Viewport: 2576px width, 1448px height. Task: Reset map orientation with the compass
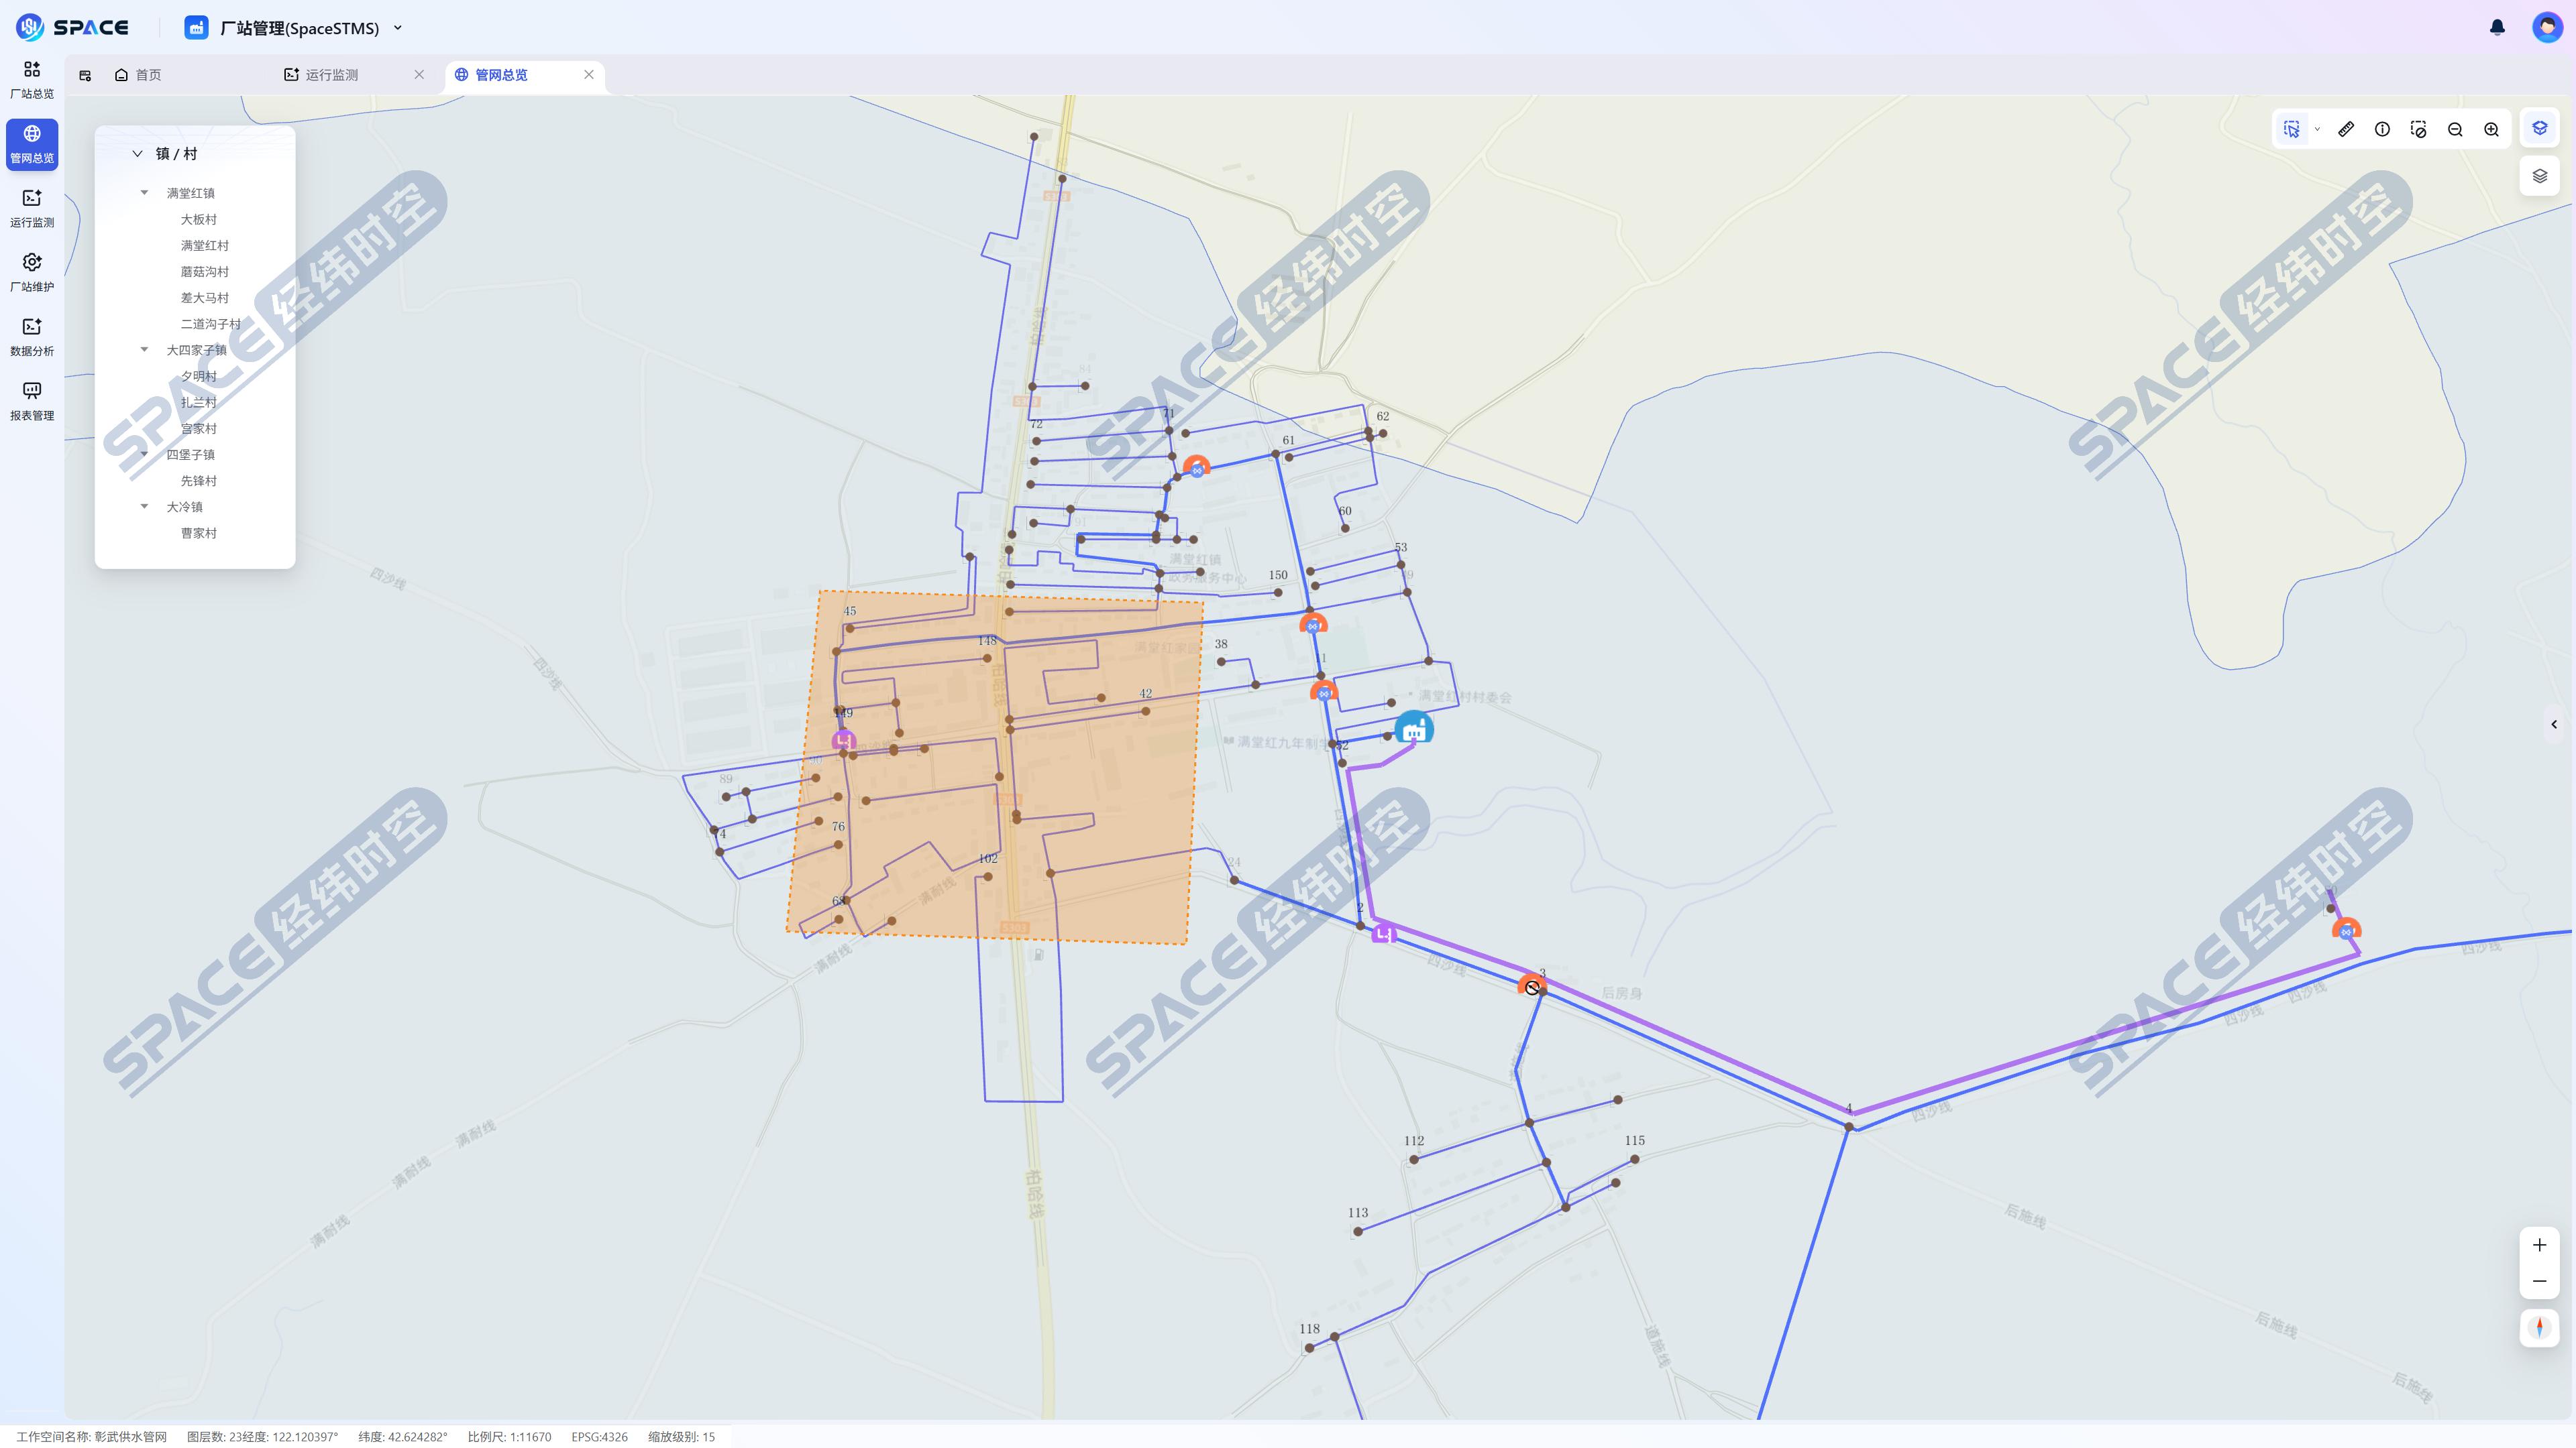pyautogui.click(x=2539, y=1327)
